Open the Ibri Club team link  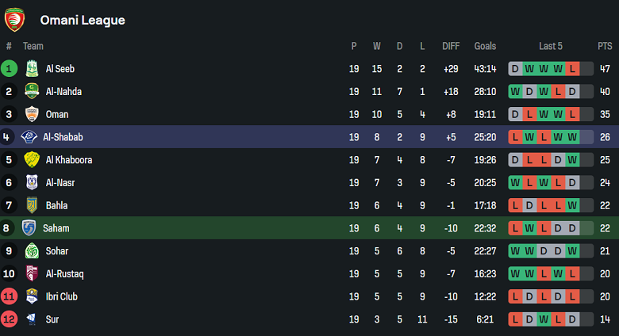pos(61,296)
